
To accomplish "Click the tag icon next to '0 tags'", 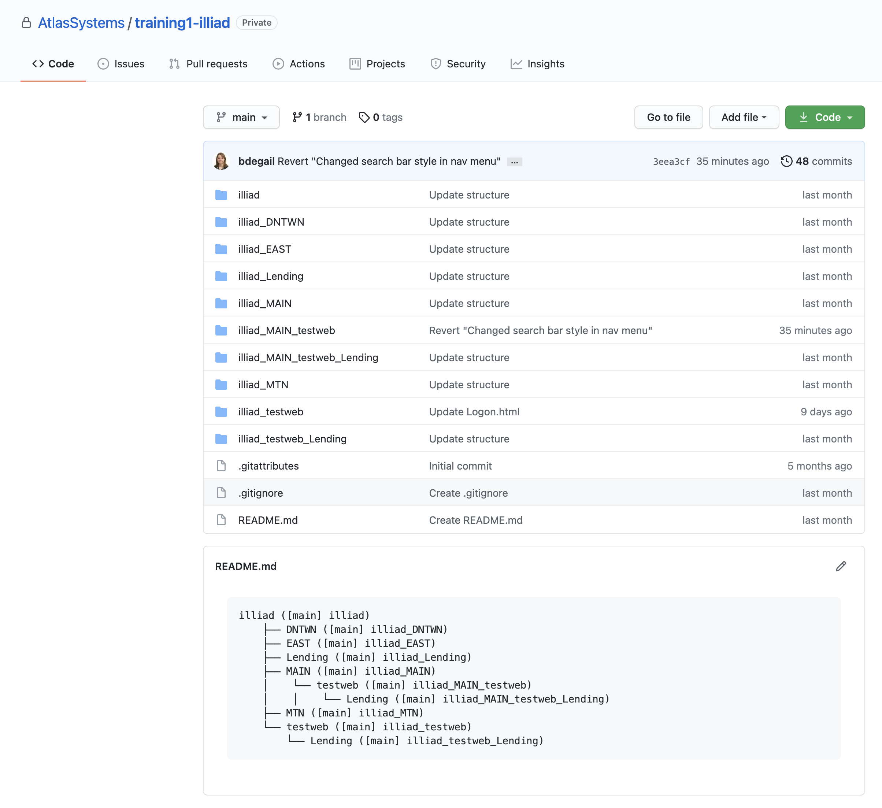I will [x=364, y=117].
